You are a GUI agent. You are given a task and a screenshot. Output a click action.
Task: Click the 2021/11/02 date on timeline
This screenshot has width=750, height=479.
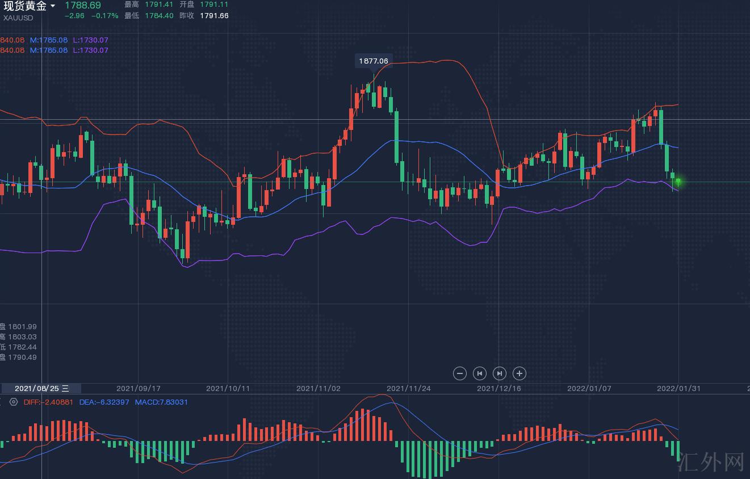319,389
